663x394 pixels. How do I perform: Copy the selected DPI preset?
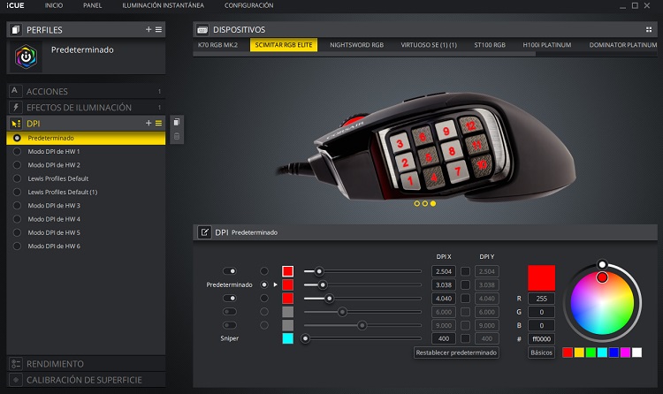(x=177, y=123)
